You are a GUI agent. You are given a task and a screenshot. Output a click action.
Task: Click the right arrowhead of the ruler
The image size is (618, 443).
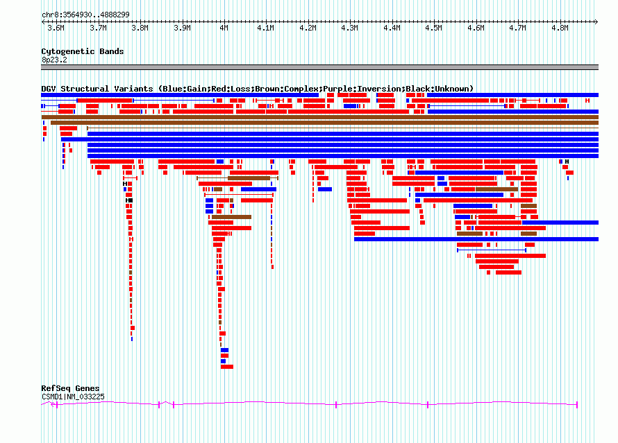point(596,22)
